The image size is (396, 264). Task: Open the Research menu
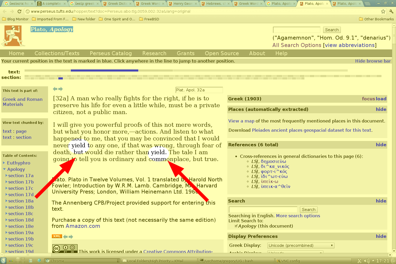(154, 53)
